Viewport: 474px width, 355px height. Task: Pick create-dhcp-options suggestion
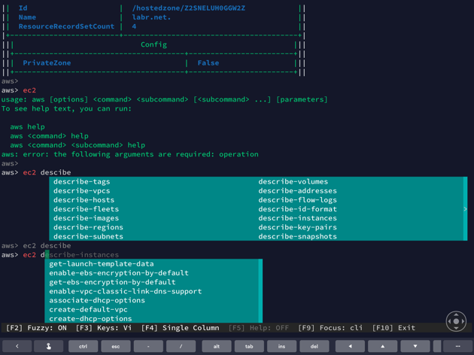point(90,318)
